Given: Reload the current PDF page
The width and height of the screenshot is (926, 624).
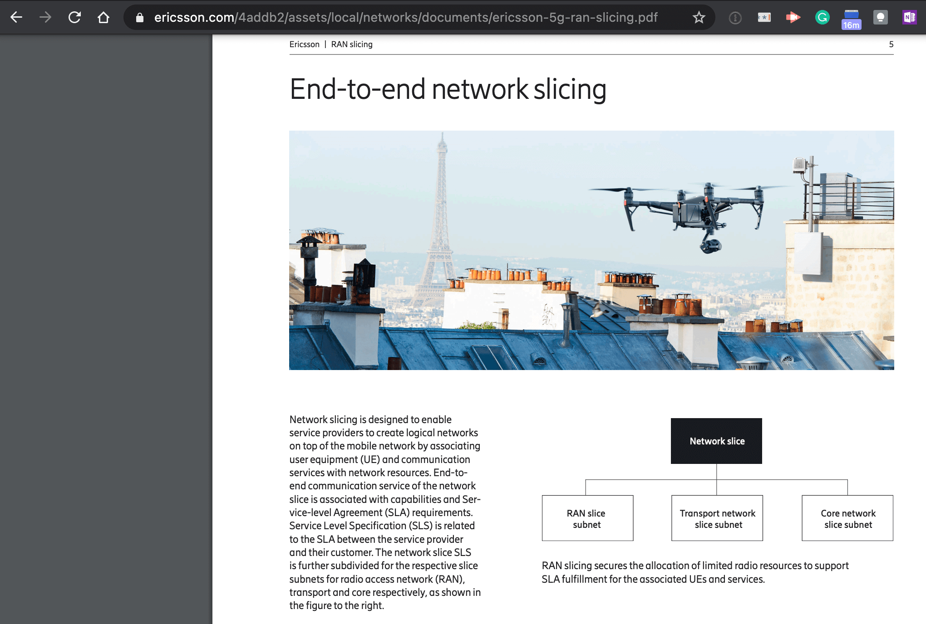Looking at the screenshot, I should tap(74, 18).
